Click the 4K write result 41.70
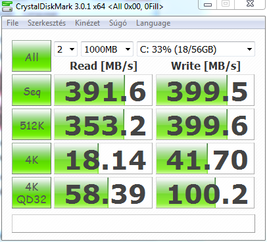This screenshot has height=242, width=267. coord(205,158)
